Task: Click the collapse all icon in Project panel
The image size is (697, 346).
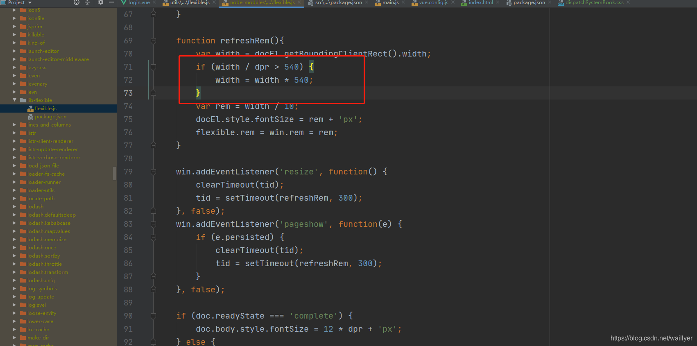Action: pyautogui.click(x=87, y=2)
